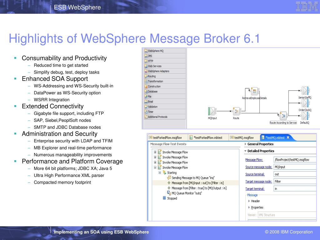This screenshot has width=320, height=240.
Task: Collapse the Starting event node
Action: 160,172
